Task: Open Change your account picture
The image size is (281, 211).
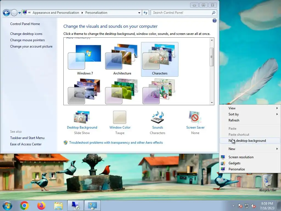Action: click(x=31, y=46)
